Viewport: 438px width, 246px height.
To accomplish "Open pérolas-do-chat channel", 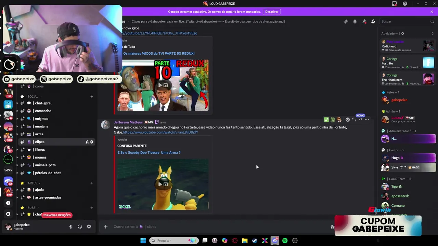I will click(x=56, y=173).
